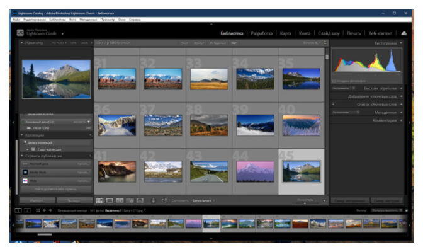Hide top module picker with edge arrow
423x252 pixels.
tap(211, 25)
